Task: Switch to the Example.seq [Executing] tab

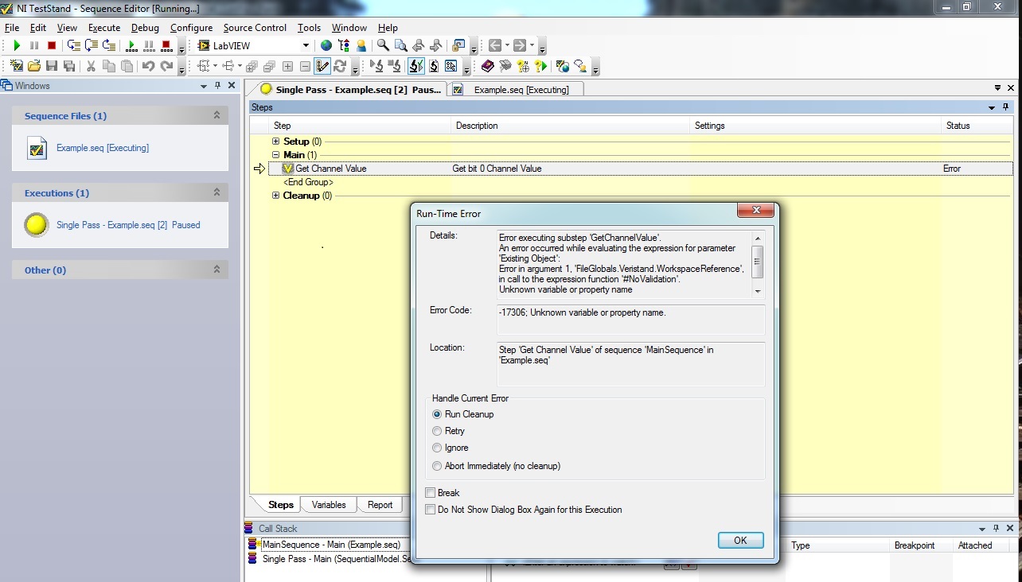Action: (516, 90)
